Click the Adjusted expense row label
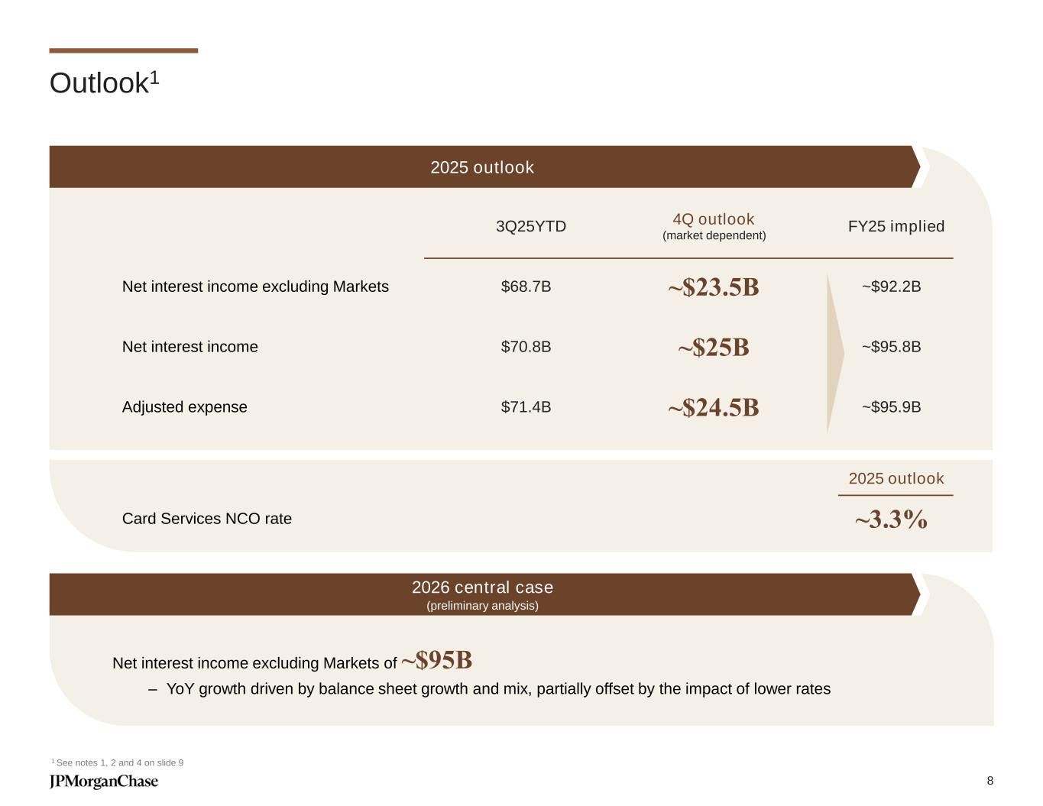Image resolution: width=1043 pixels, height=806 pixels. [x=185, y=407]
